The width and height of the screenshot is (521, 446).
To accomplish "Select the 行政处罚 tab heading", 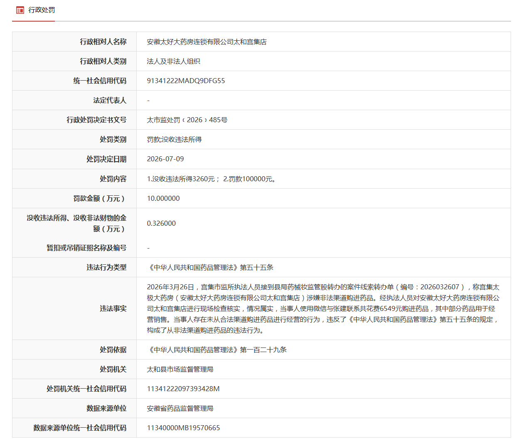I will [x=42, y=10].
